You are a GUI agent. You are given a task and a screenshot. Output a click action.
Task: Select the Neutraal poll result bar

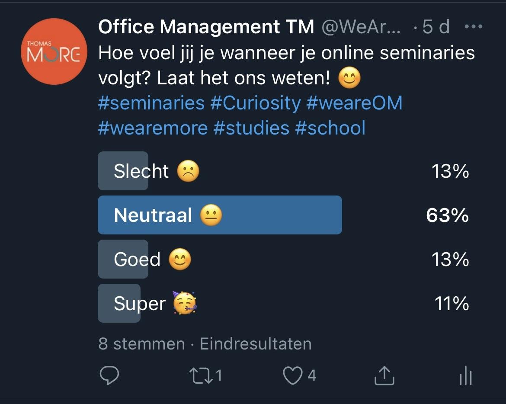tap(220, 215)
